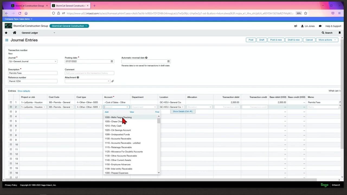Open the Automatic reversal date calendar picker
Screen dimensions: 347x195
168,61
